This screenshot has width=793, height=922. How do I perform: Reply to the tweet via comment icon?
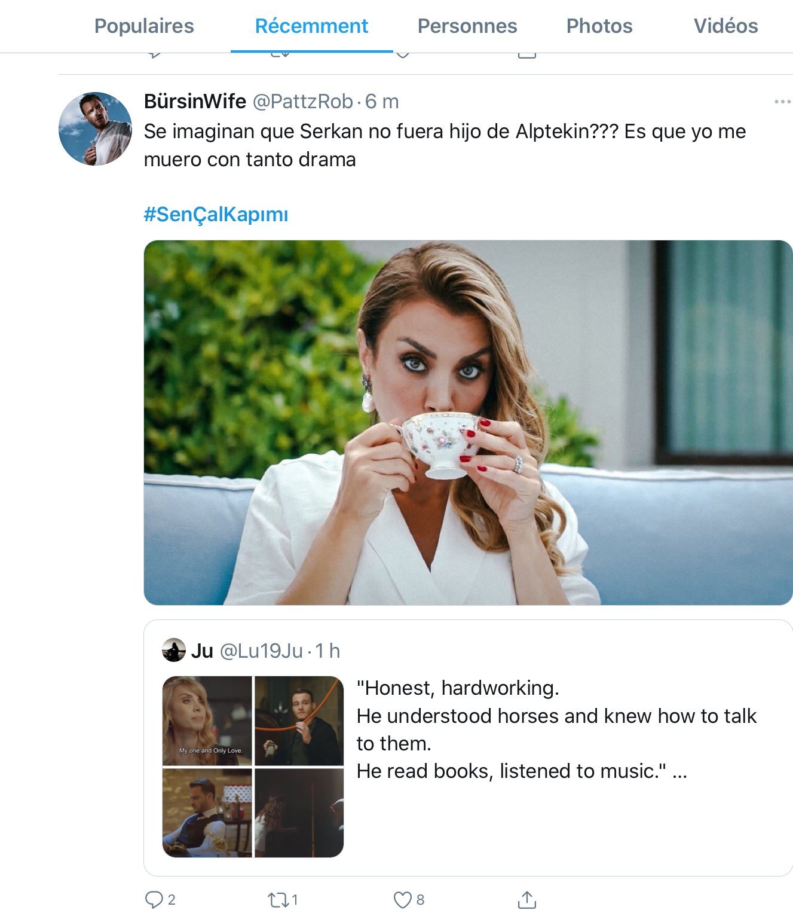pos(154,899)
